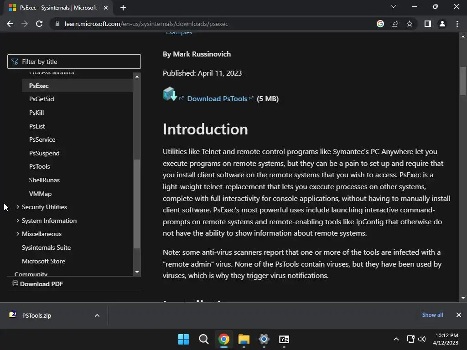Viewport: 467px width, 350px height.
Task: Open the downloaded PSTools.zip file
Action: tap(36, 315)
